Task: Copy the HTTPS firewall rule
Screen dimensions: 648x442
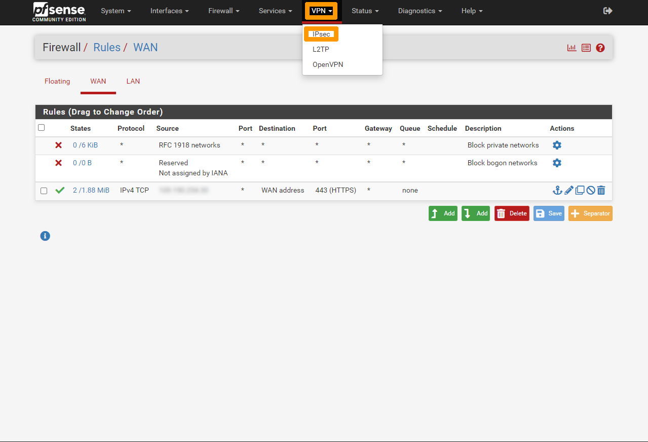Action: point(580,190)
